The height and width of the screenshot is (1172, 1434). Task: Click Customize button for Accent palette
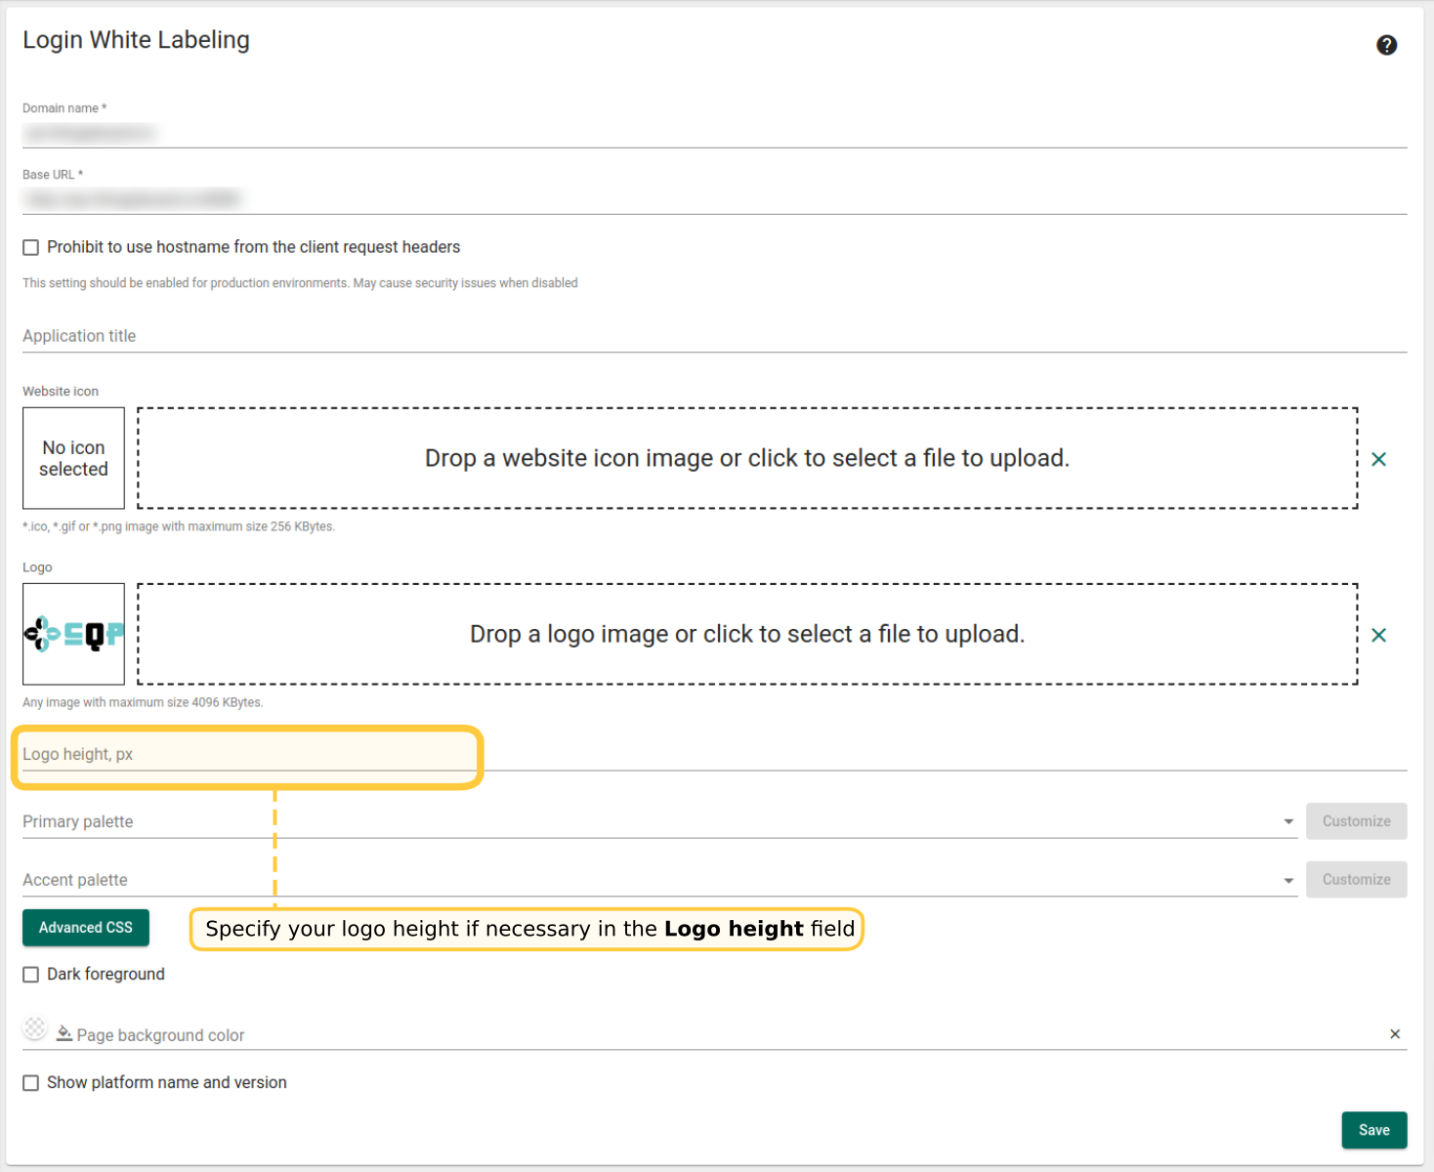point(1356,880)
